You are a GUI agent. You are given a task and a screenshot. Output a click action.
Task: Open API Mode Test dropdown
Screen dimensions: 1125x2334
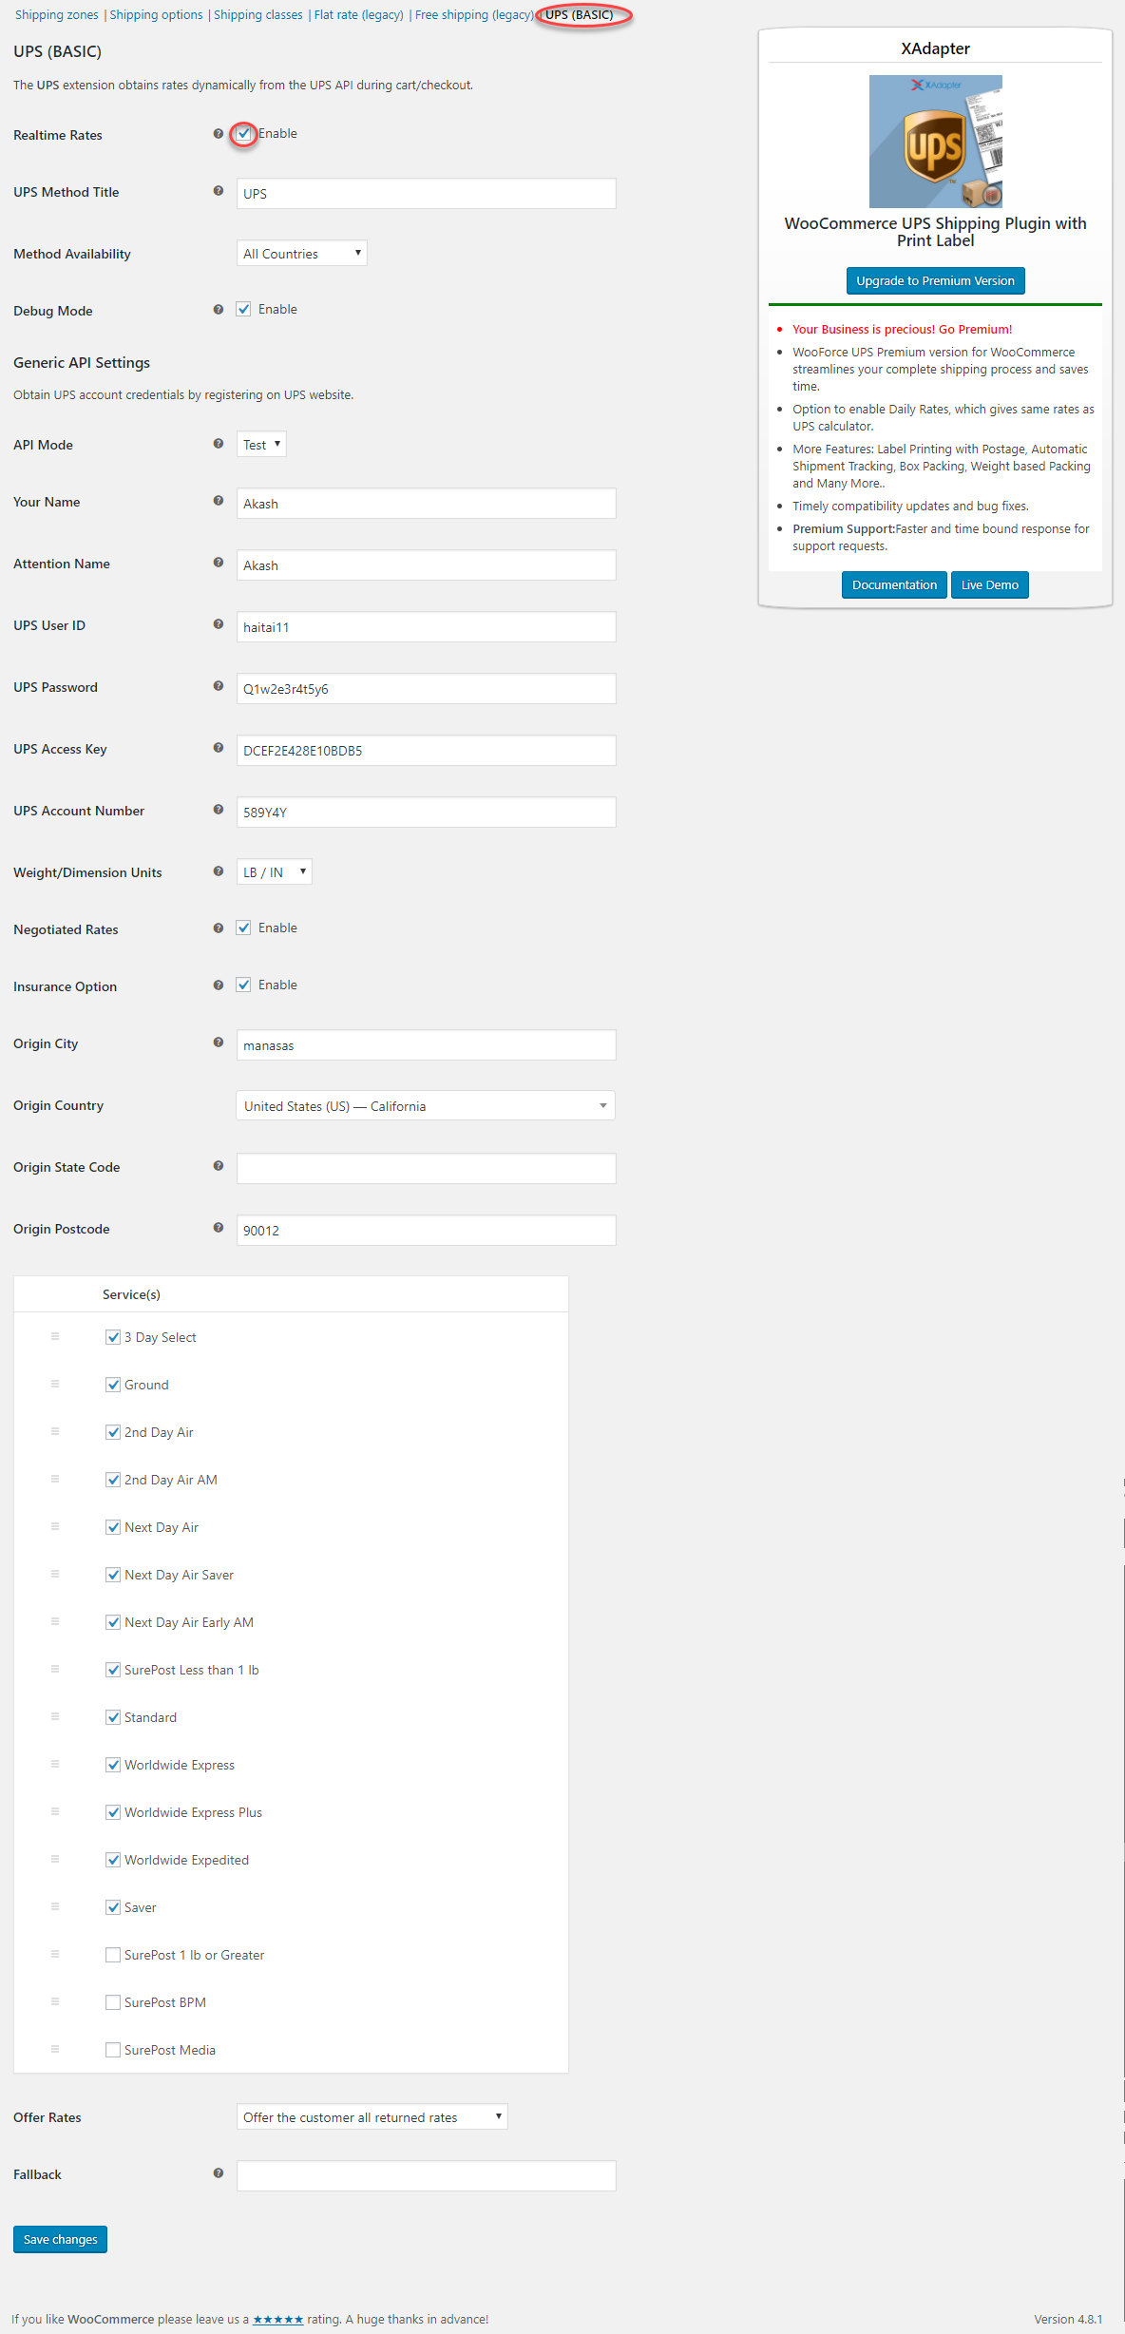261,444
